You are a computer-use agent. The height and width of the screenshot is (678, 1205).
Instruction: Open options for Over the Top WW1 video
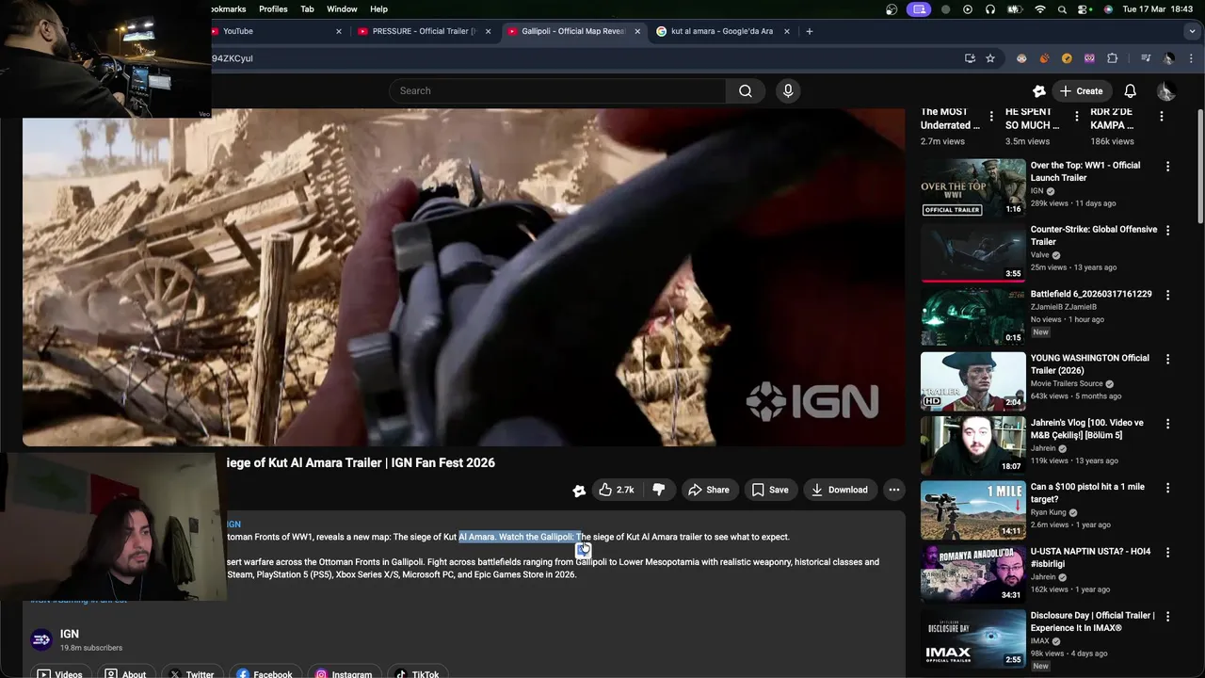click(1167, 167)
